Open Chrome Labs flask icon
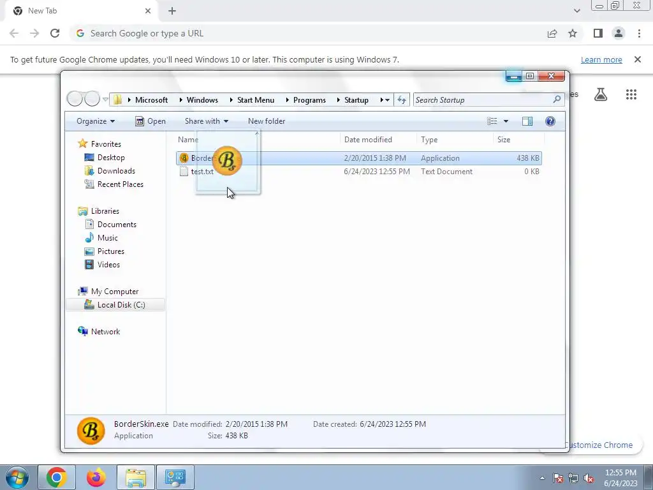 pos(601,94)
